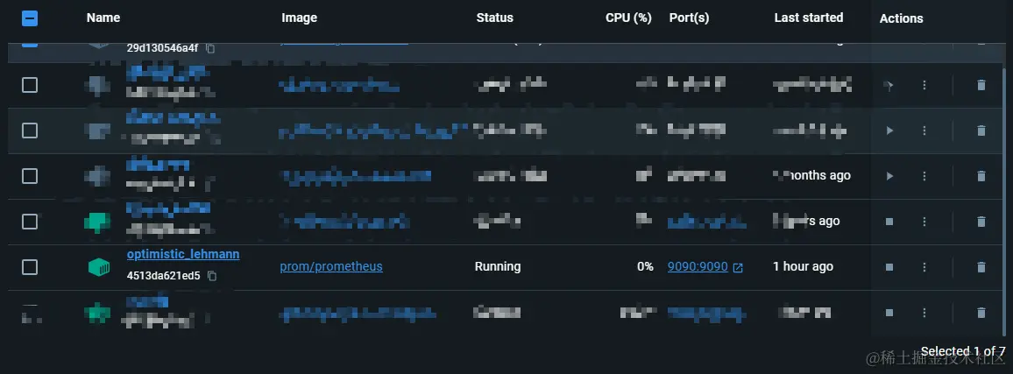
Task: Sort by the Status column header
Action: 495,18
